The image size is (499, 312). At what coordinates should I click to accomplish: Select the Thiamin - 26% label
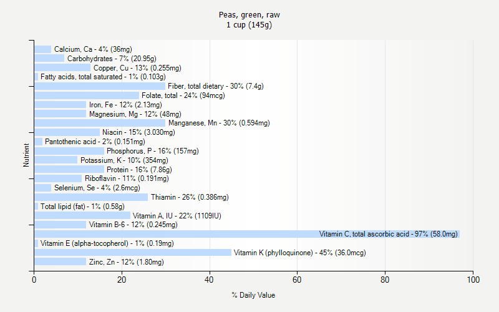[190, 197]
